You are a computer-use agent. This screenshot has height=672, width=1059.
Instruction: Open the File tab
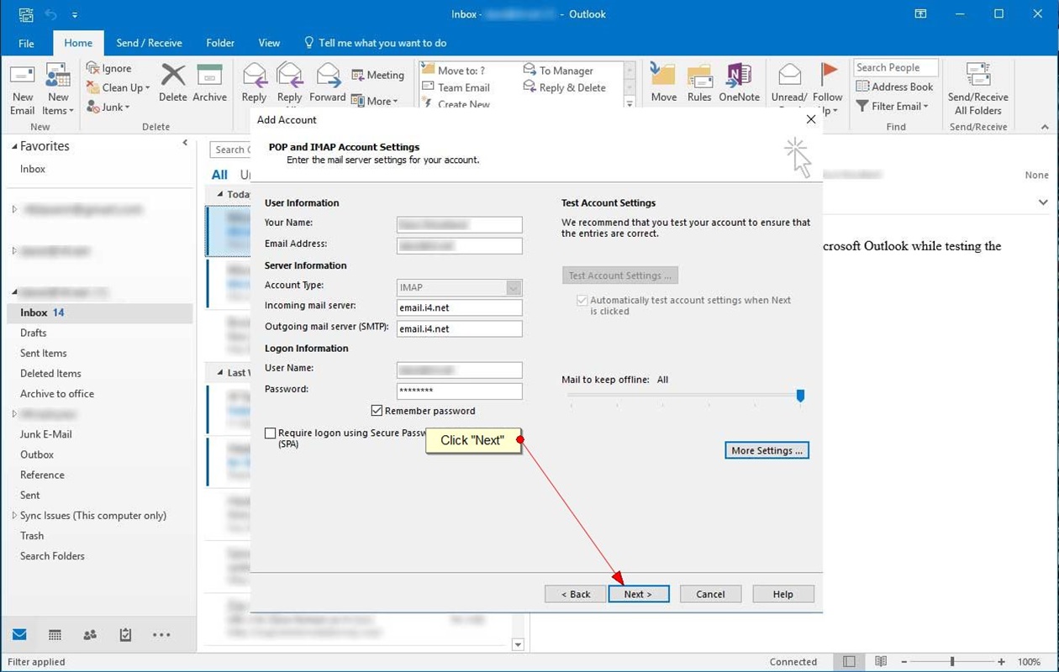point(26,43)
